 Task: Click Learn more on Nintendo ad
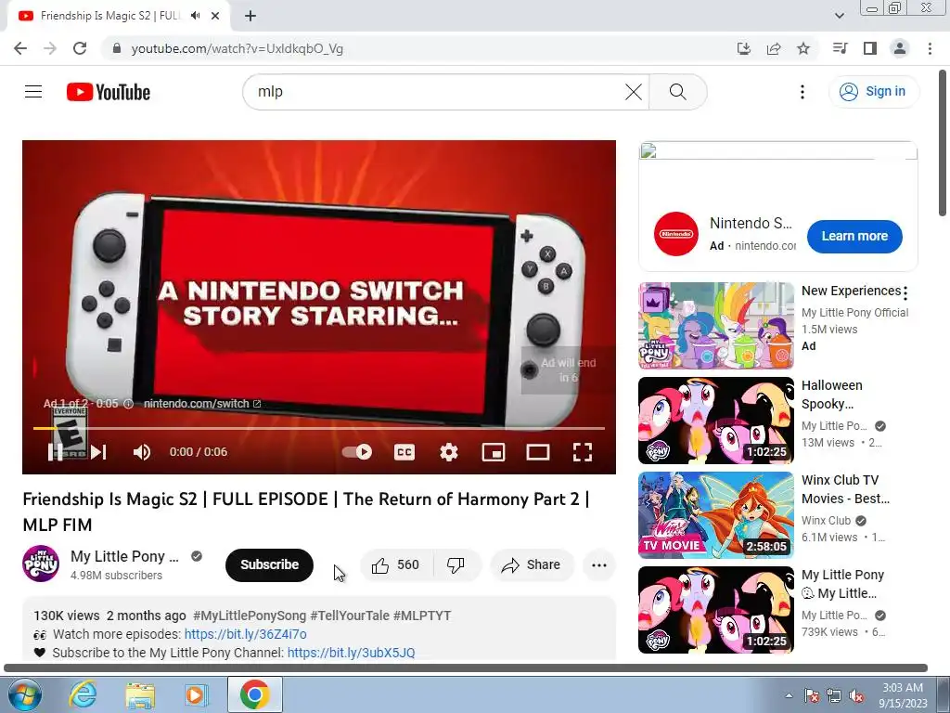[854, 237]
